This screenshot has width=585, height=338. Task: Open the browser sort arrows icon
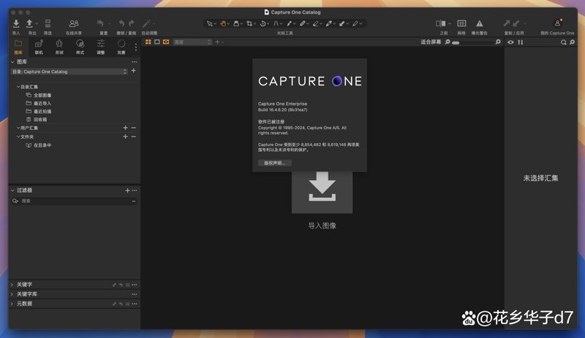point(521,42)
